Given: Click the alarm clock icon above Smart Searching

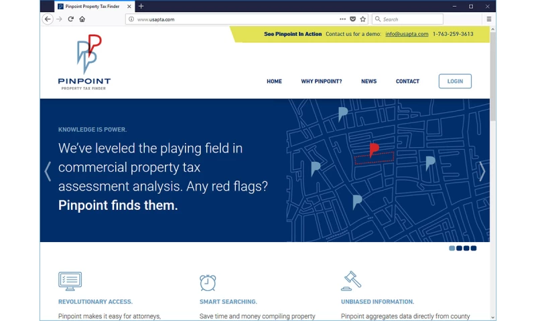Looking at the screenshot, I should tap(208, 283).
